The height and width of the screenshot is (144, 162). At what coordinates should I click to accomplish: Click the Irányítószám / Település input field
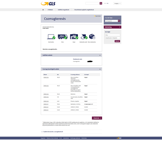[112, 38]
